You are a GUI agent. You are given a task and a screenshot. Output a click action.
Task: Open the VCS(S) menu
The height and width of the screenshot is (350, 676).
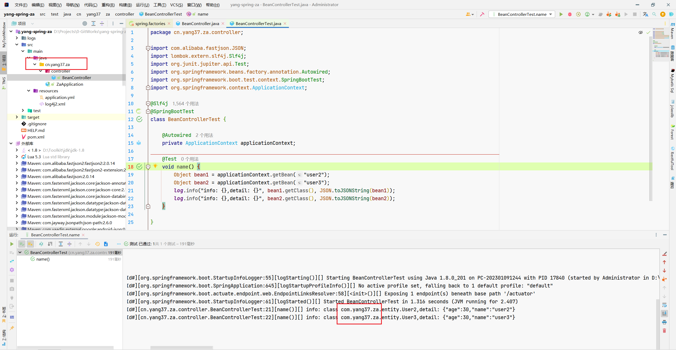[176, 5]
